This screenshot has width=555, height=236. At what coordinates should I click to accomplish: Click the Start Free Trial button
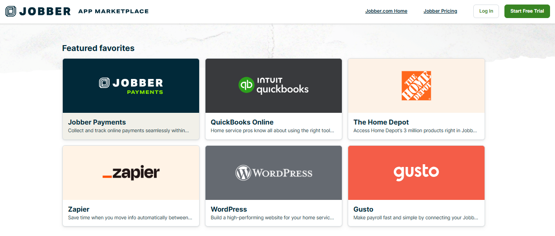coord(527,11)
